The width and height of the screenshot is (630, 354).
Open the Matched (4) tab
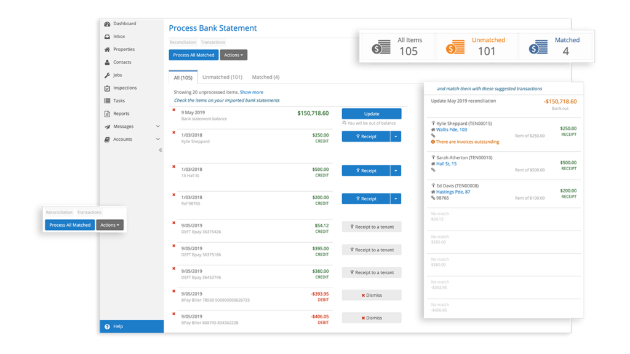265,77
